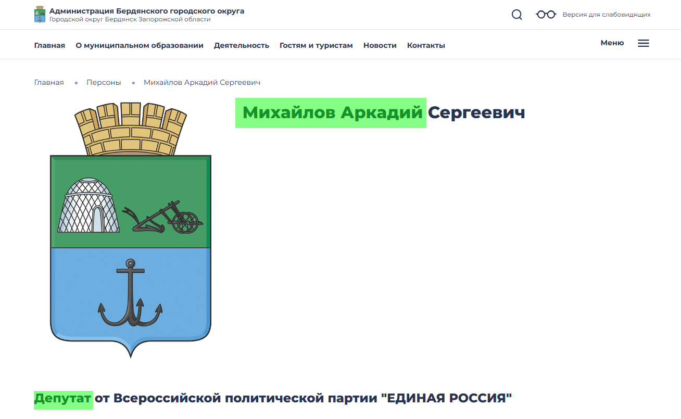The width and height of the screenshot is (681, 419).
Task: Open the search icon
Action: (516, 14)
